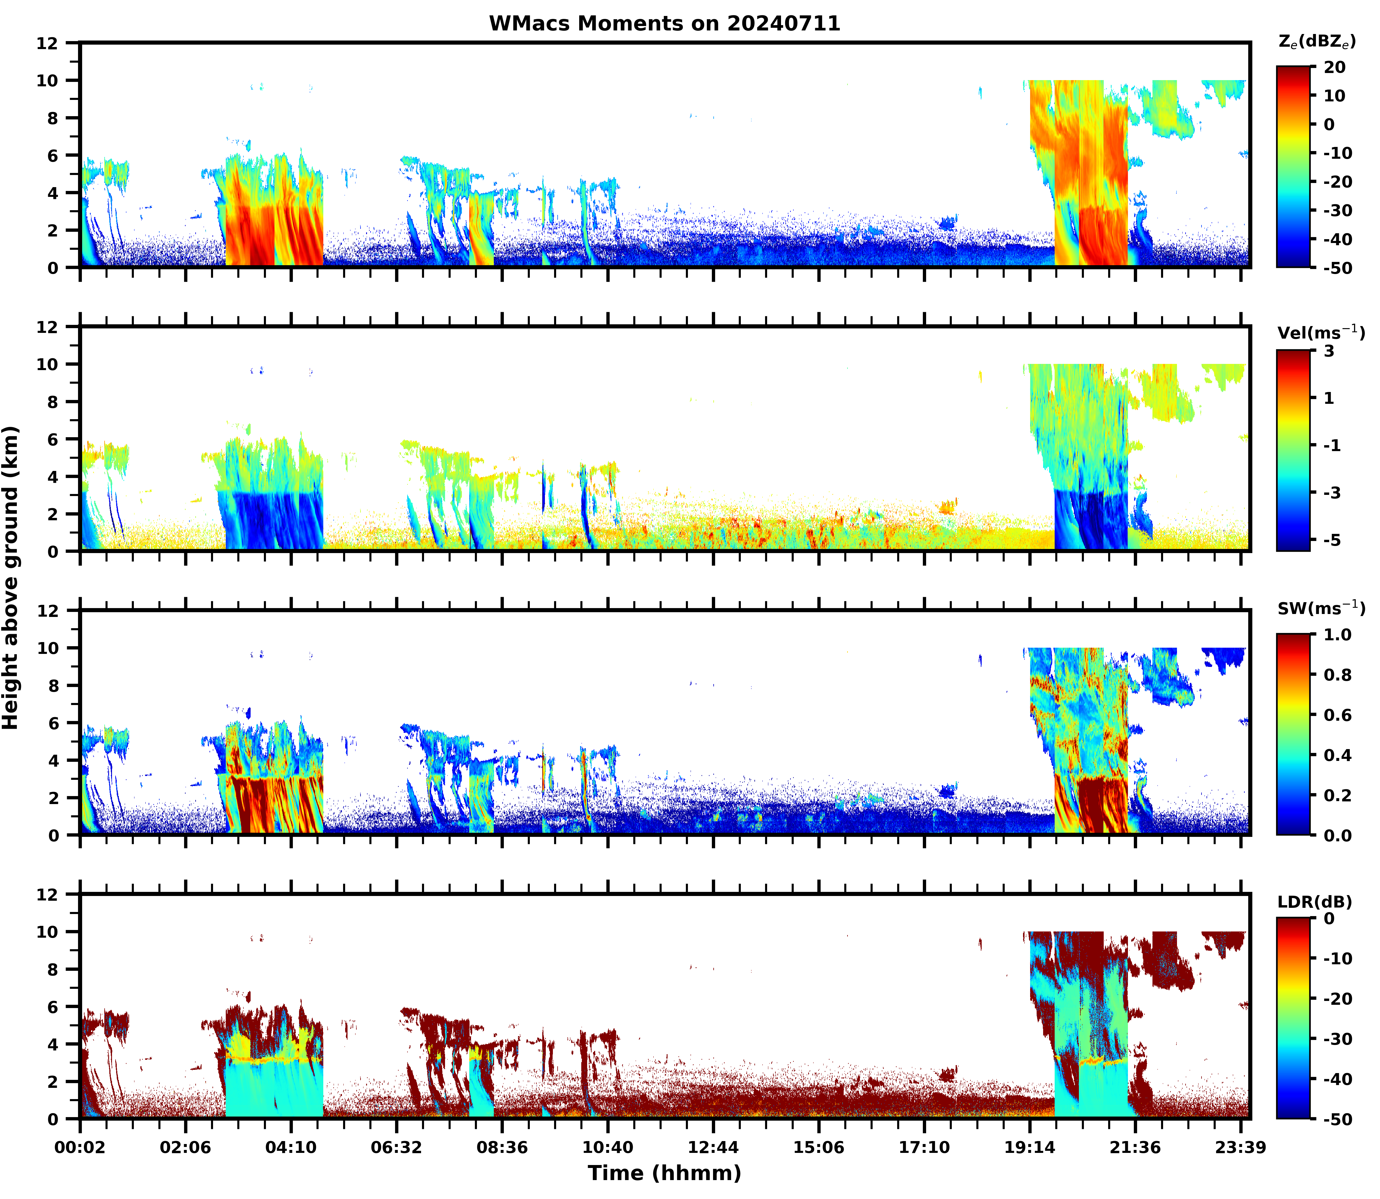The image size is (1380, 1199).
Task: Click the 00:02 time tick label
Action: [79, 1148]
